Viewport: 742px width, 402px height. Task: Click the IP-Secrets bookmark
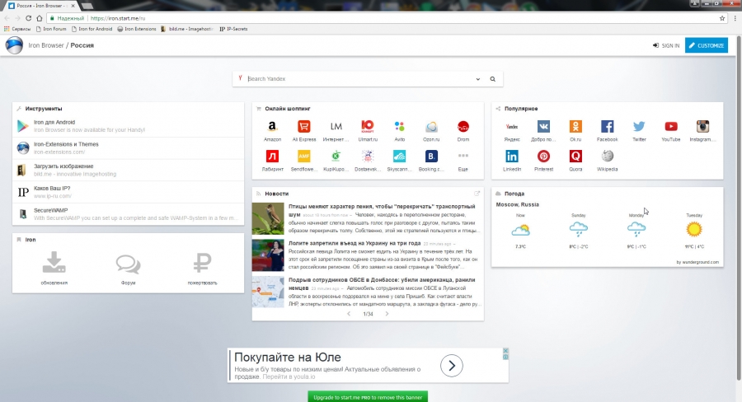(x=233, y=29)
